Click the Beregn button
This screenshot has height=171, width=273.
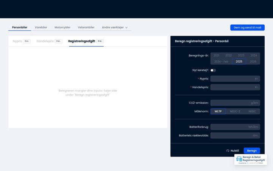pyautogui.click(x=252, y=150)
